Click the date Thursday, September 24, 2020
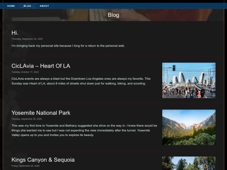Screen dimensions: 227x170 coord(27,39)
